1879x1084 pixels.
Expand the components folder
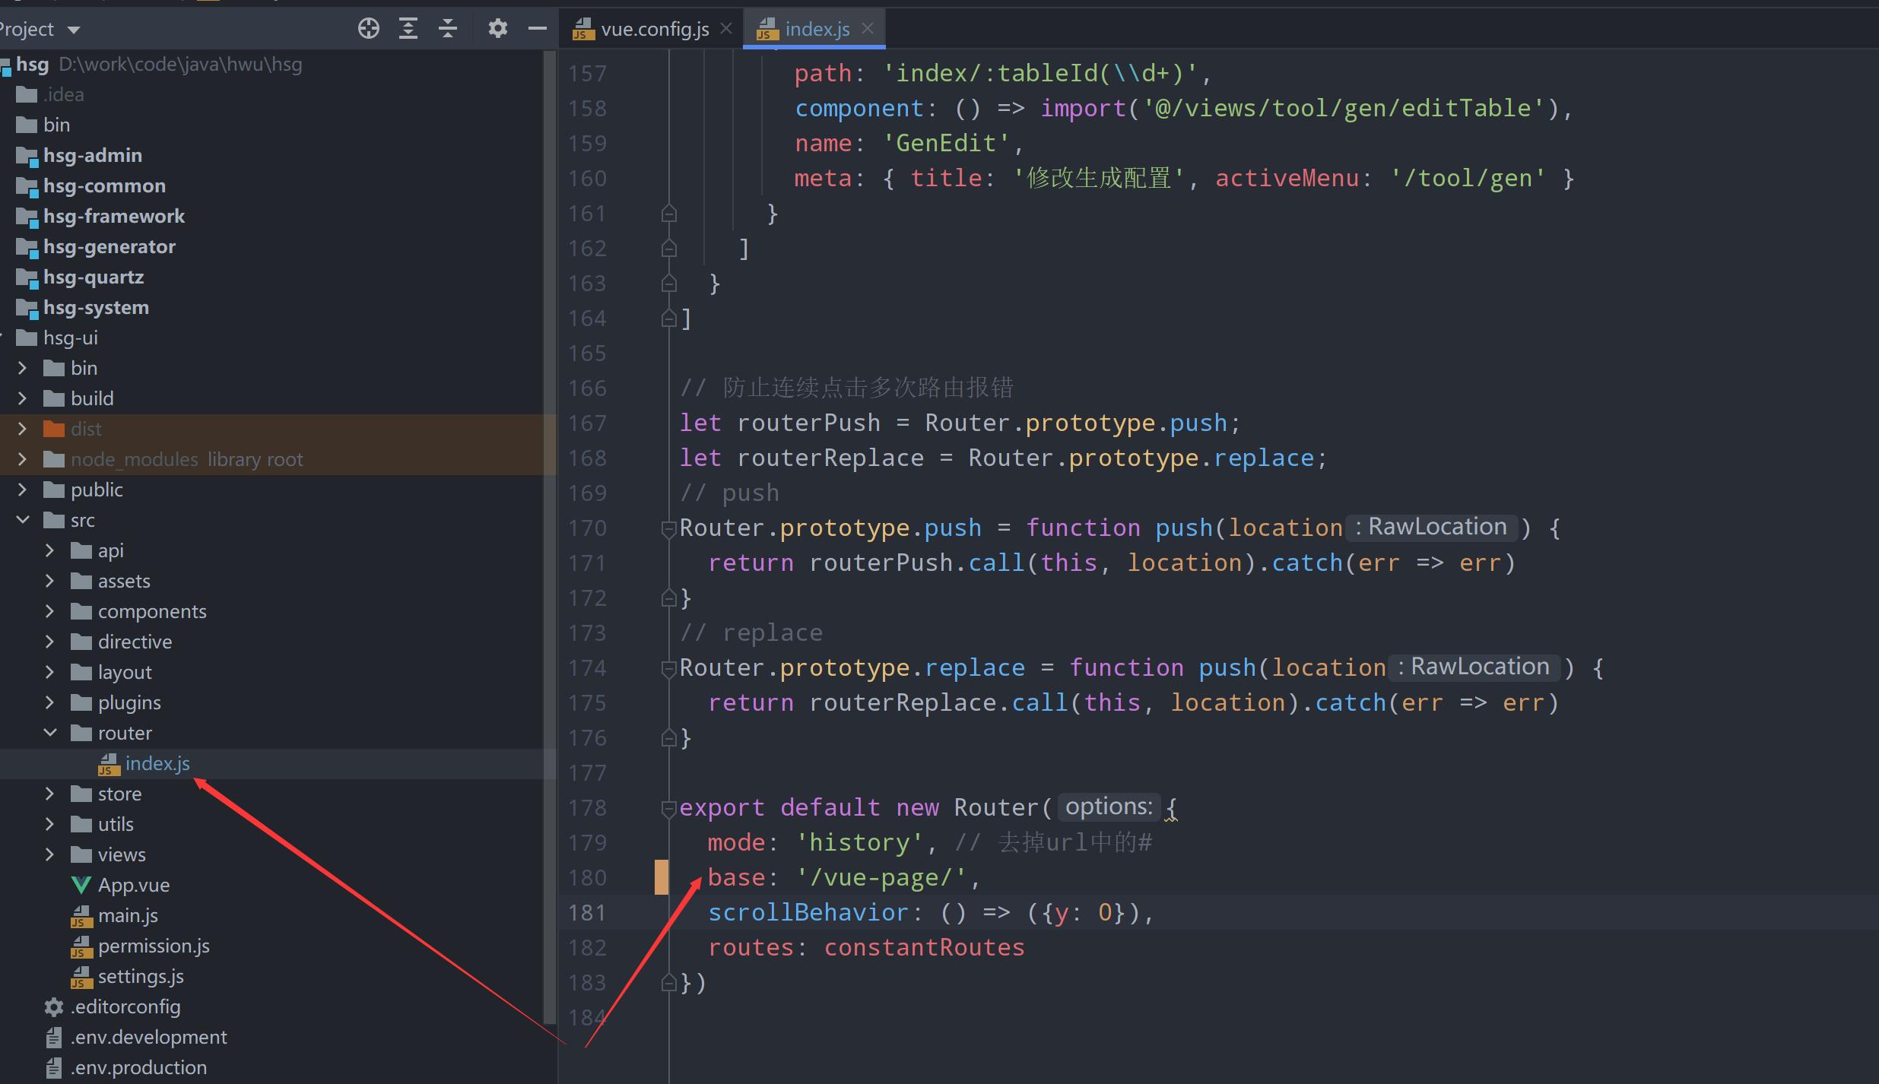coord(50,611)
